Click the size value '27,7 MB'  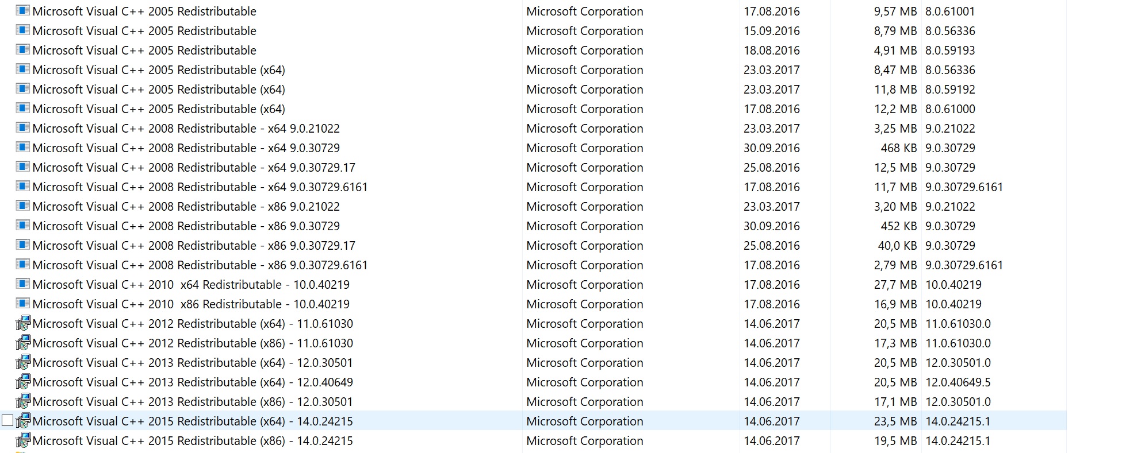[x=895, y=285]
